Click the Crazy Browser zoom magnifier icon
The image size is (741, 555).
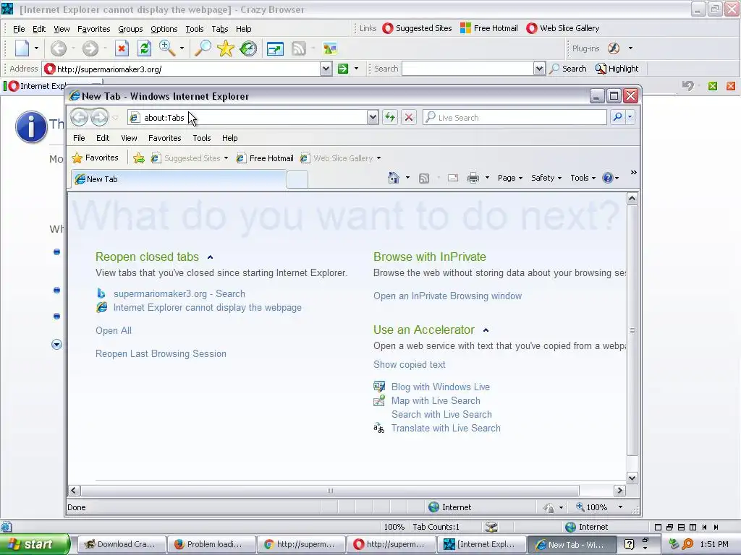click(166, 48)
